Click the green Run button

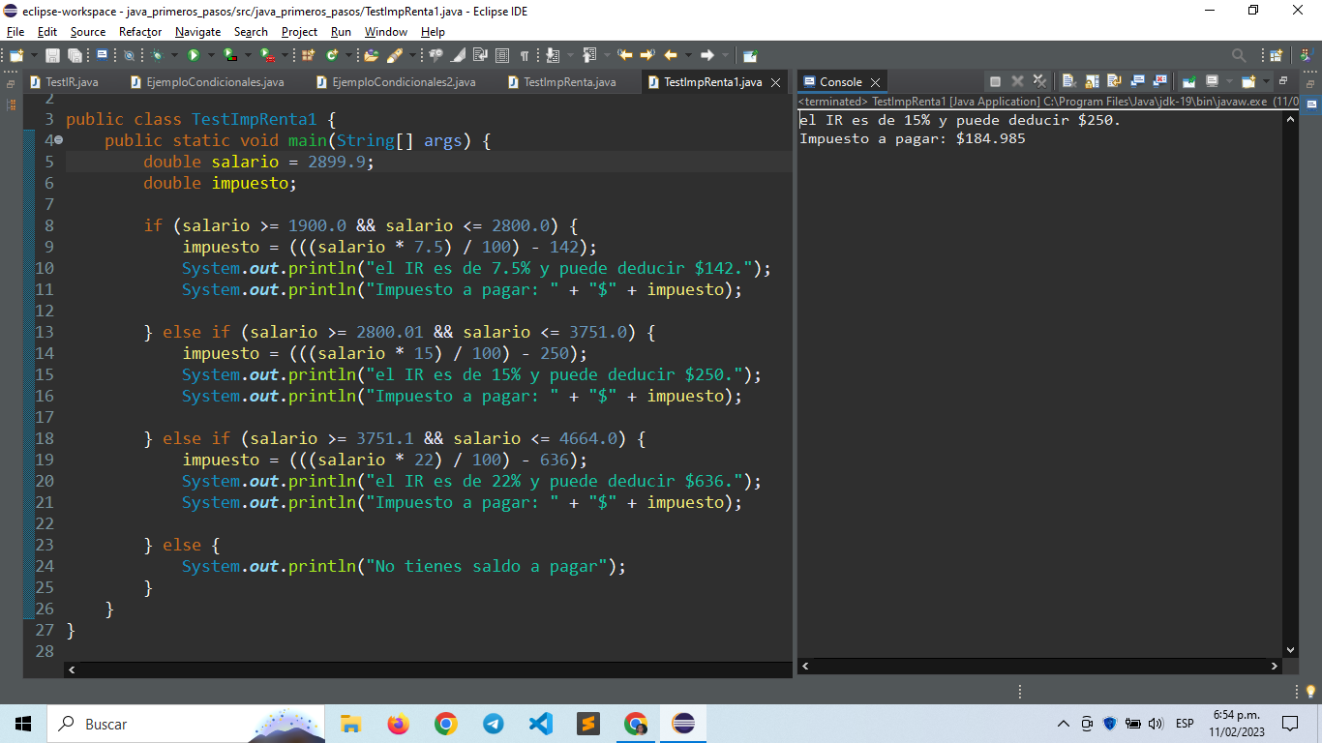(x=194, y=55)
